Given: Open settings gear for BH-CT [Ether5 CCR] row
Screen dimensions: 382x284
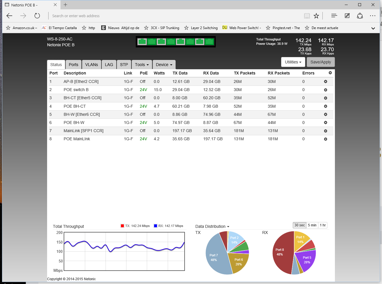Looking at the screenshot, I should 326,98.
